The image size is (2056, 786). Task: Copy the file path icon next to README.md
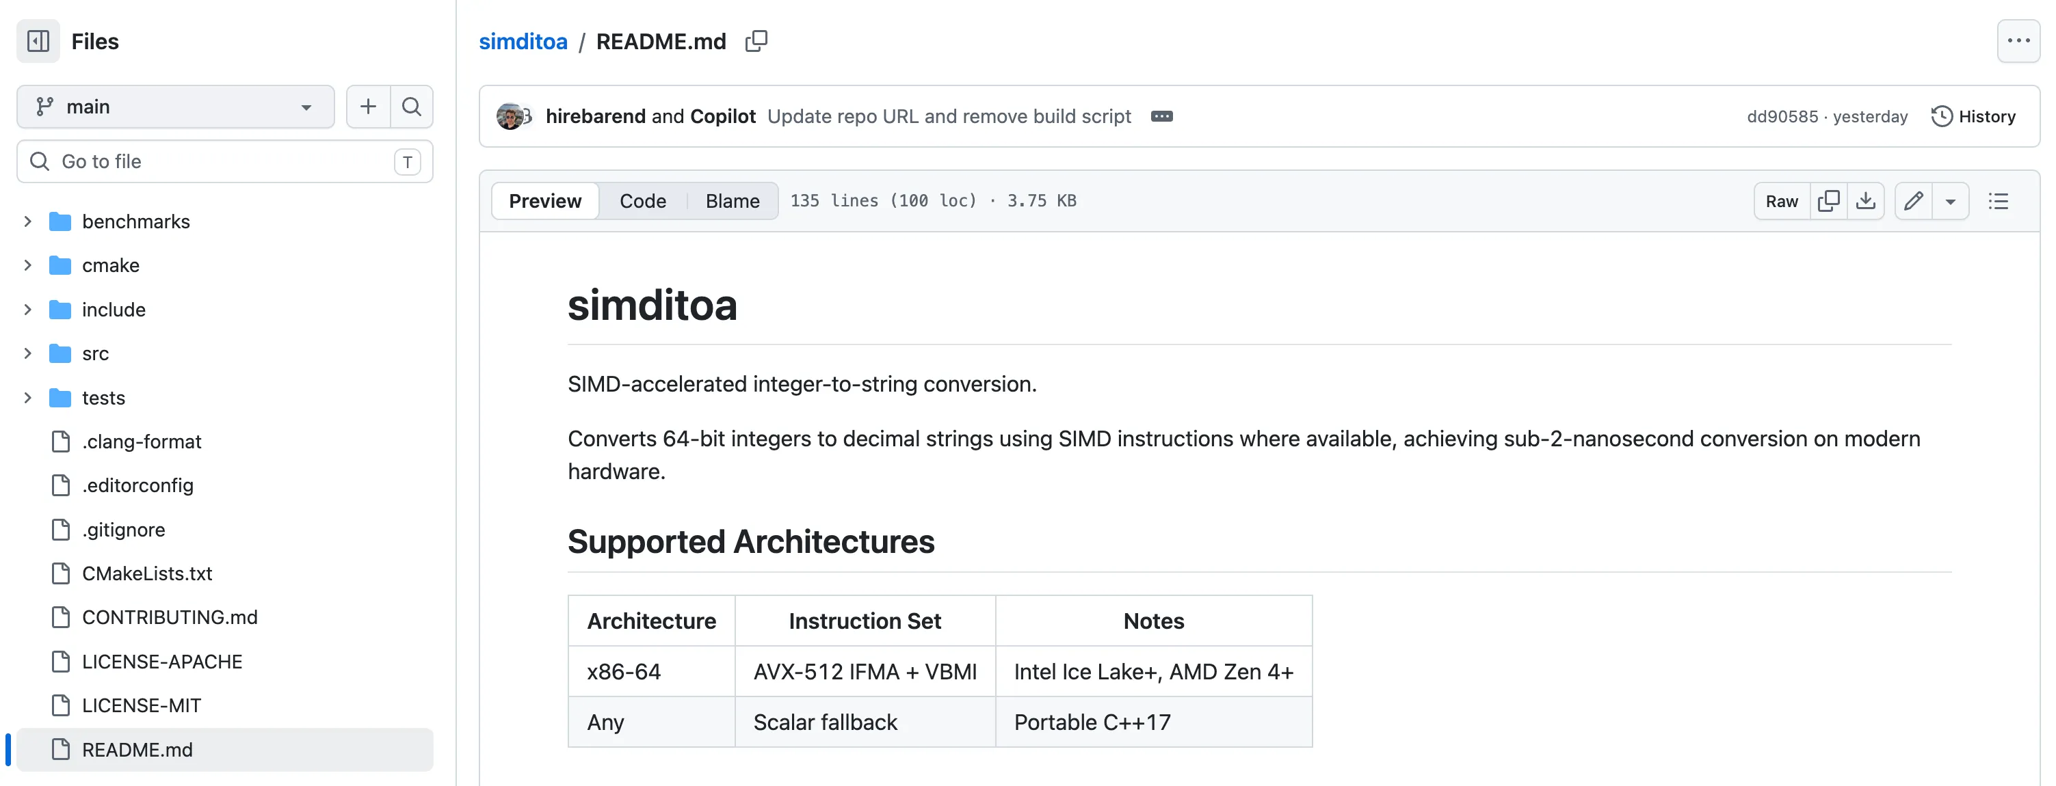point(756,41)
